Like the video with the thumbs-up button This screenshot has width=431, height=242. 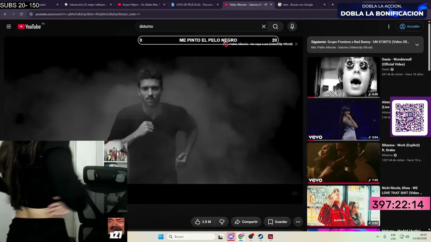[x=203, y=222]
